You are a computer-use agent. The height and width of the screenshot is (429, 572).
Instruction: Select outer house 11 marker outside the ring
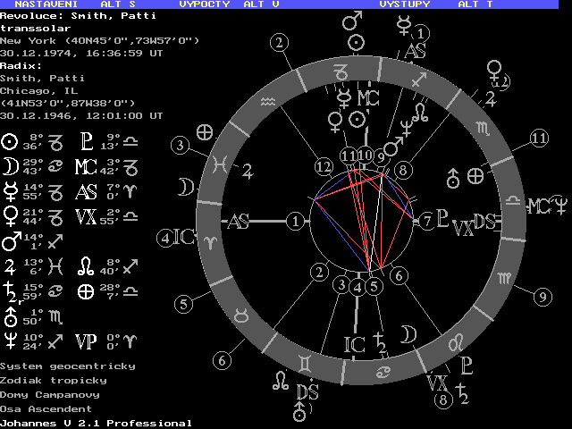(x=538, y=138)
